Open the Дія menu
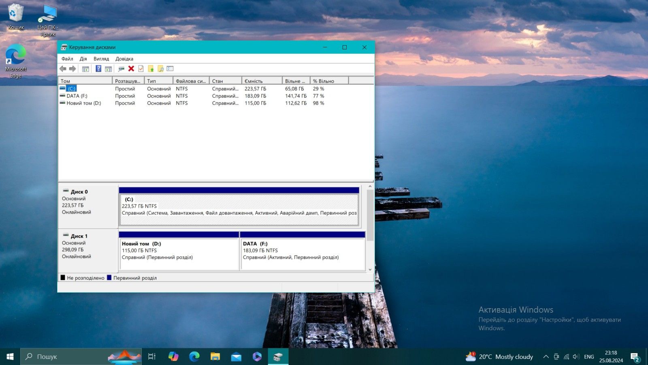Image resolution: width=648 pixels, height=365 pixels. pos(83,59)
